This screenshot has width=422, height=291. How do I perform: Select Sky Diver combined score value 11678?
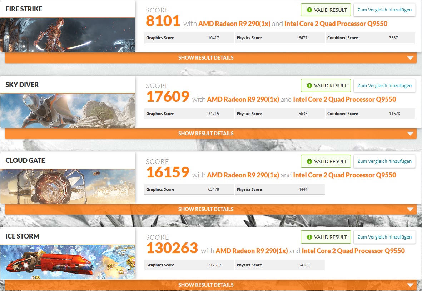click(394, 114)
